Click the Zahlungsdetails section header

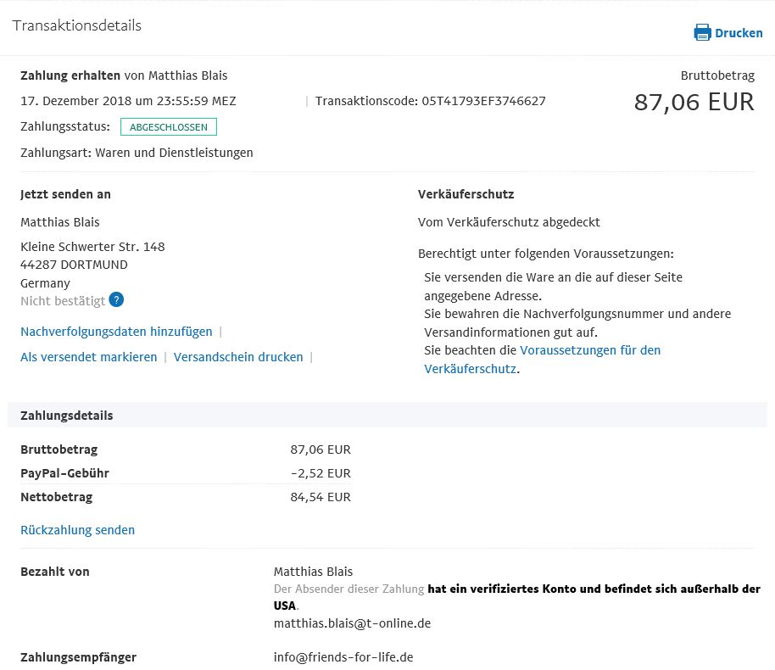(x=387, y=415)
